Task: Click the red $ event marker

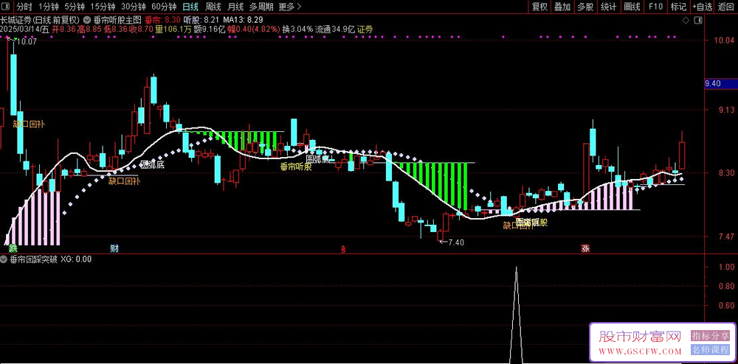Action: [344, 249]
